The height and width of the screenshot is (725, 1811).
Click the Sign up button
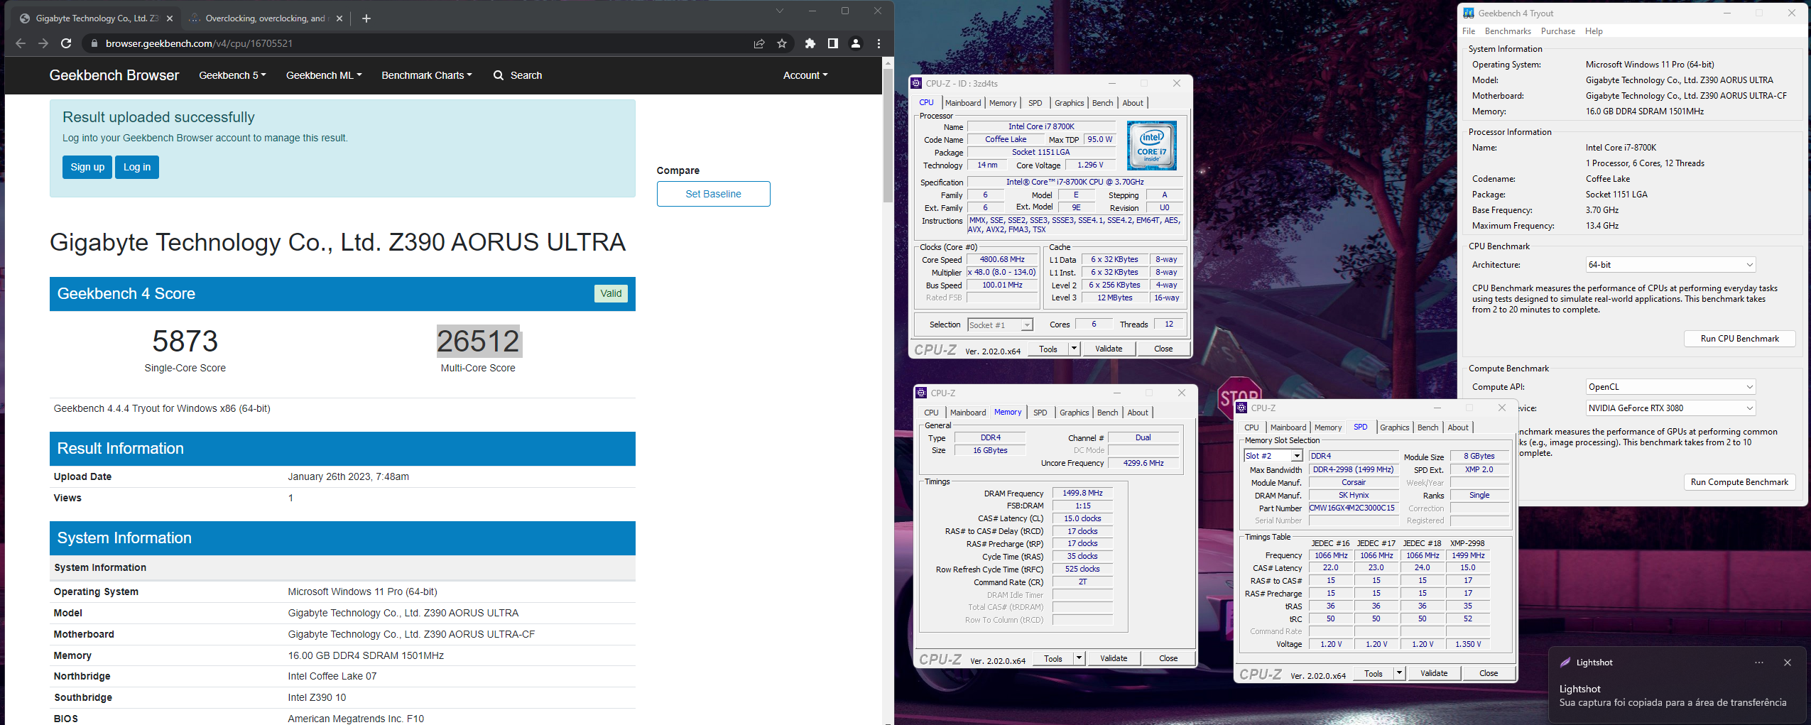click(x=87, y=167)
